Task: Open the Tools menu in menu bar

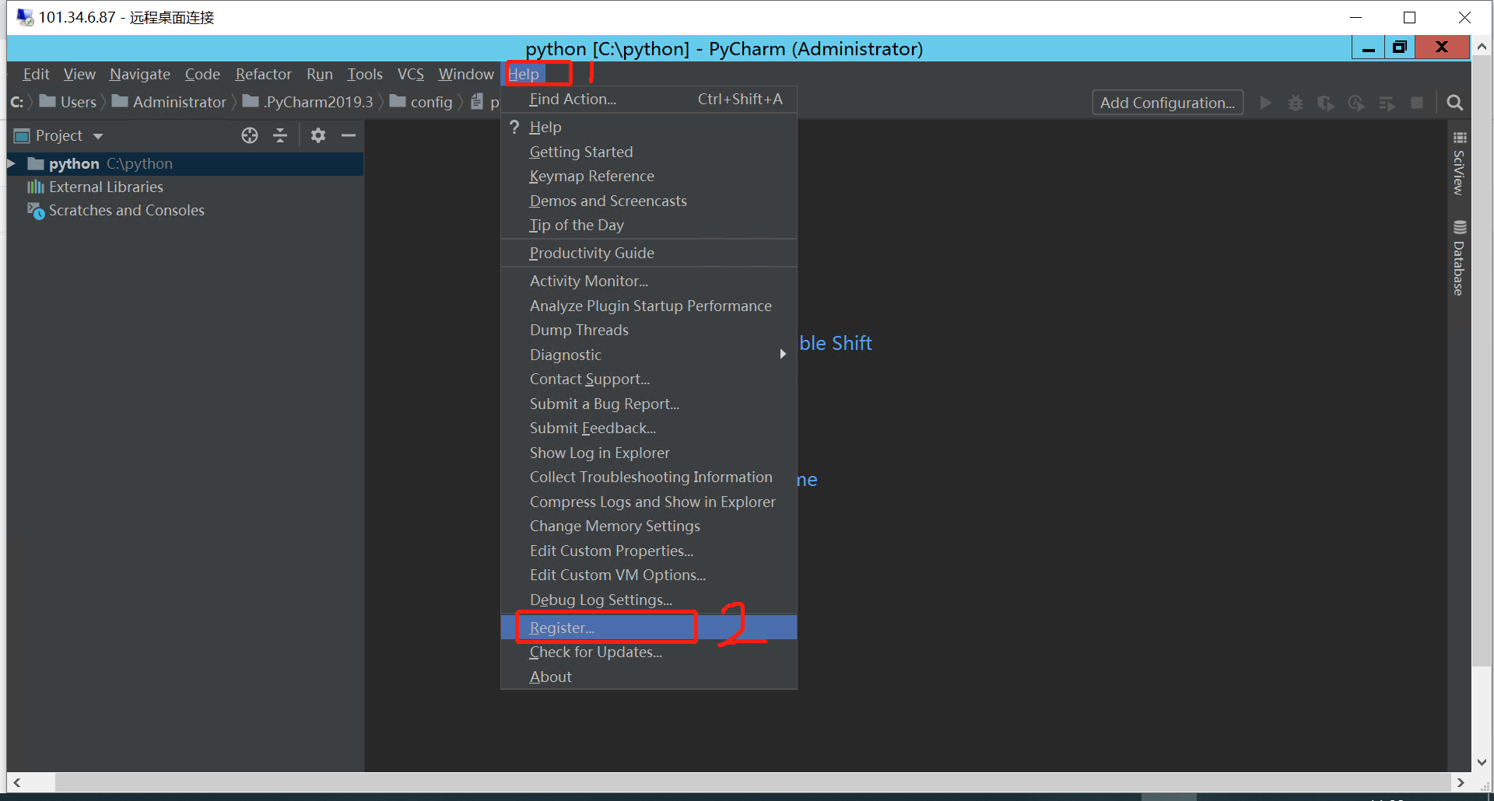Action: (365, 74)
